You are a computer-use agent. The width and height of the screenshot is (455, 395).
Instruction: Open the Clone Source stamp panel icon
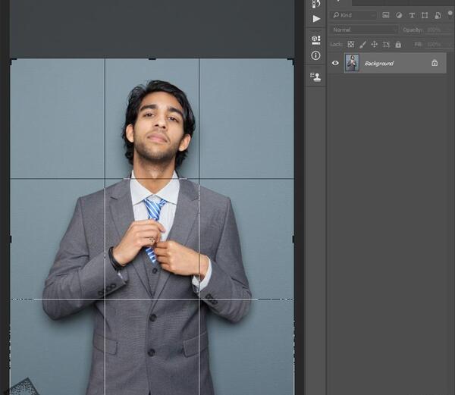(315, 77)
